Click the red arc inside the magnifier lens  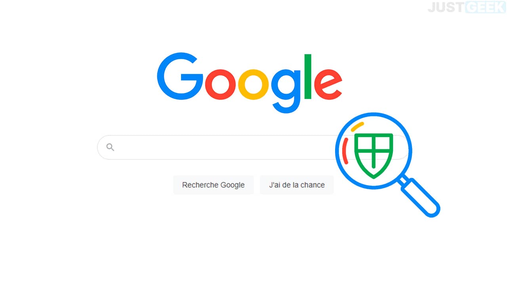(345, 151)
